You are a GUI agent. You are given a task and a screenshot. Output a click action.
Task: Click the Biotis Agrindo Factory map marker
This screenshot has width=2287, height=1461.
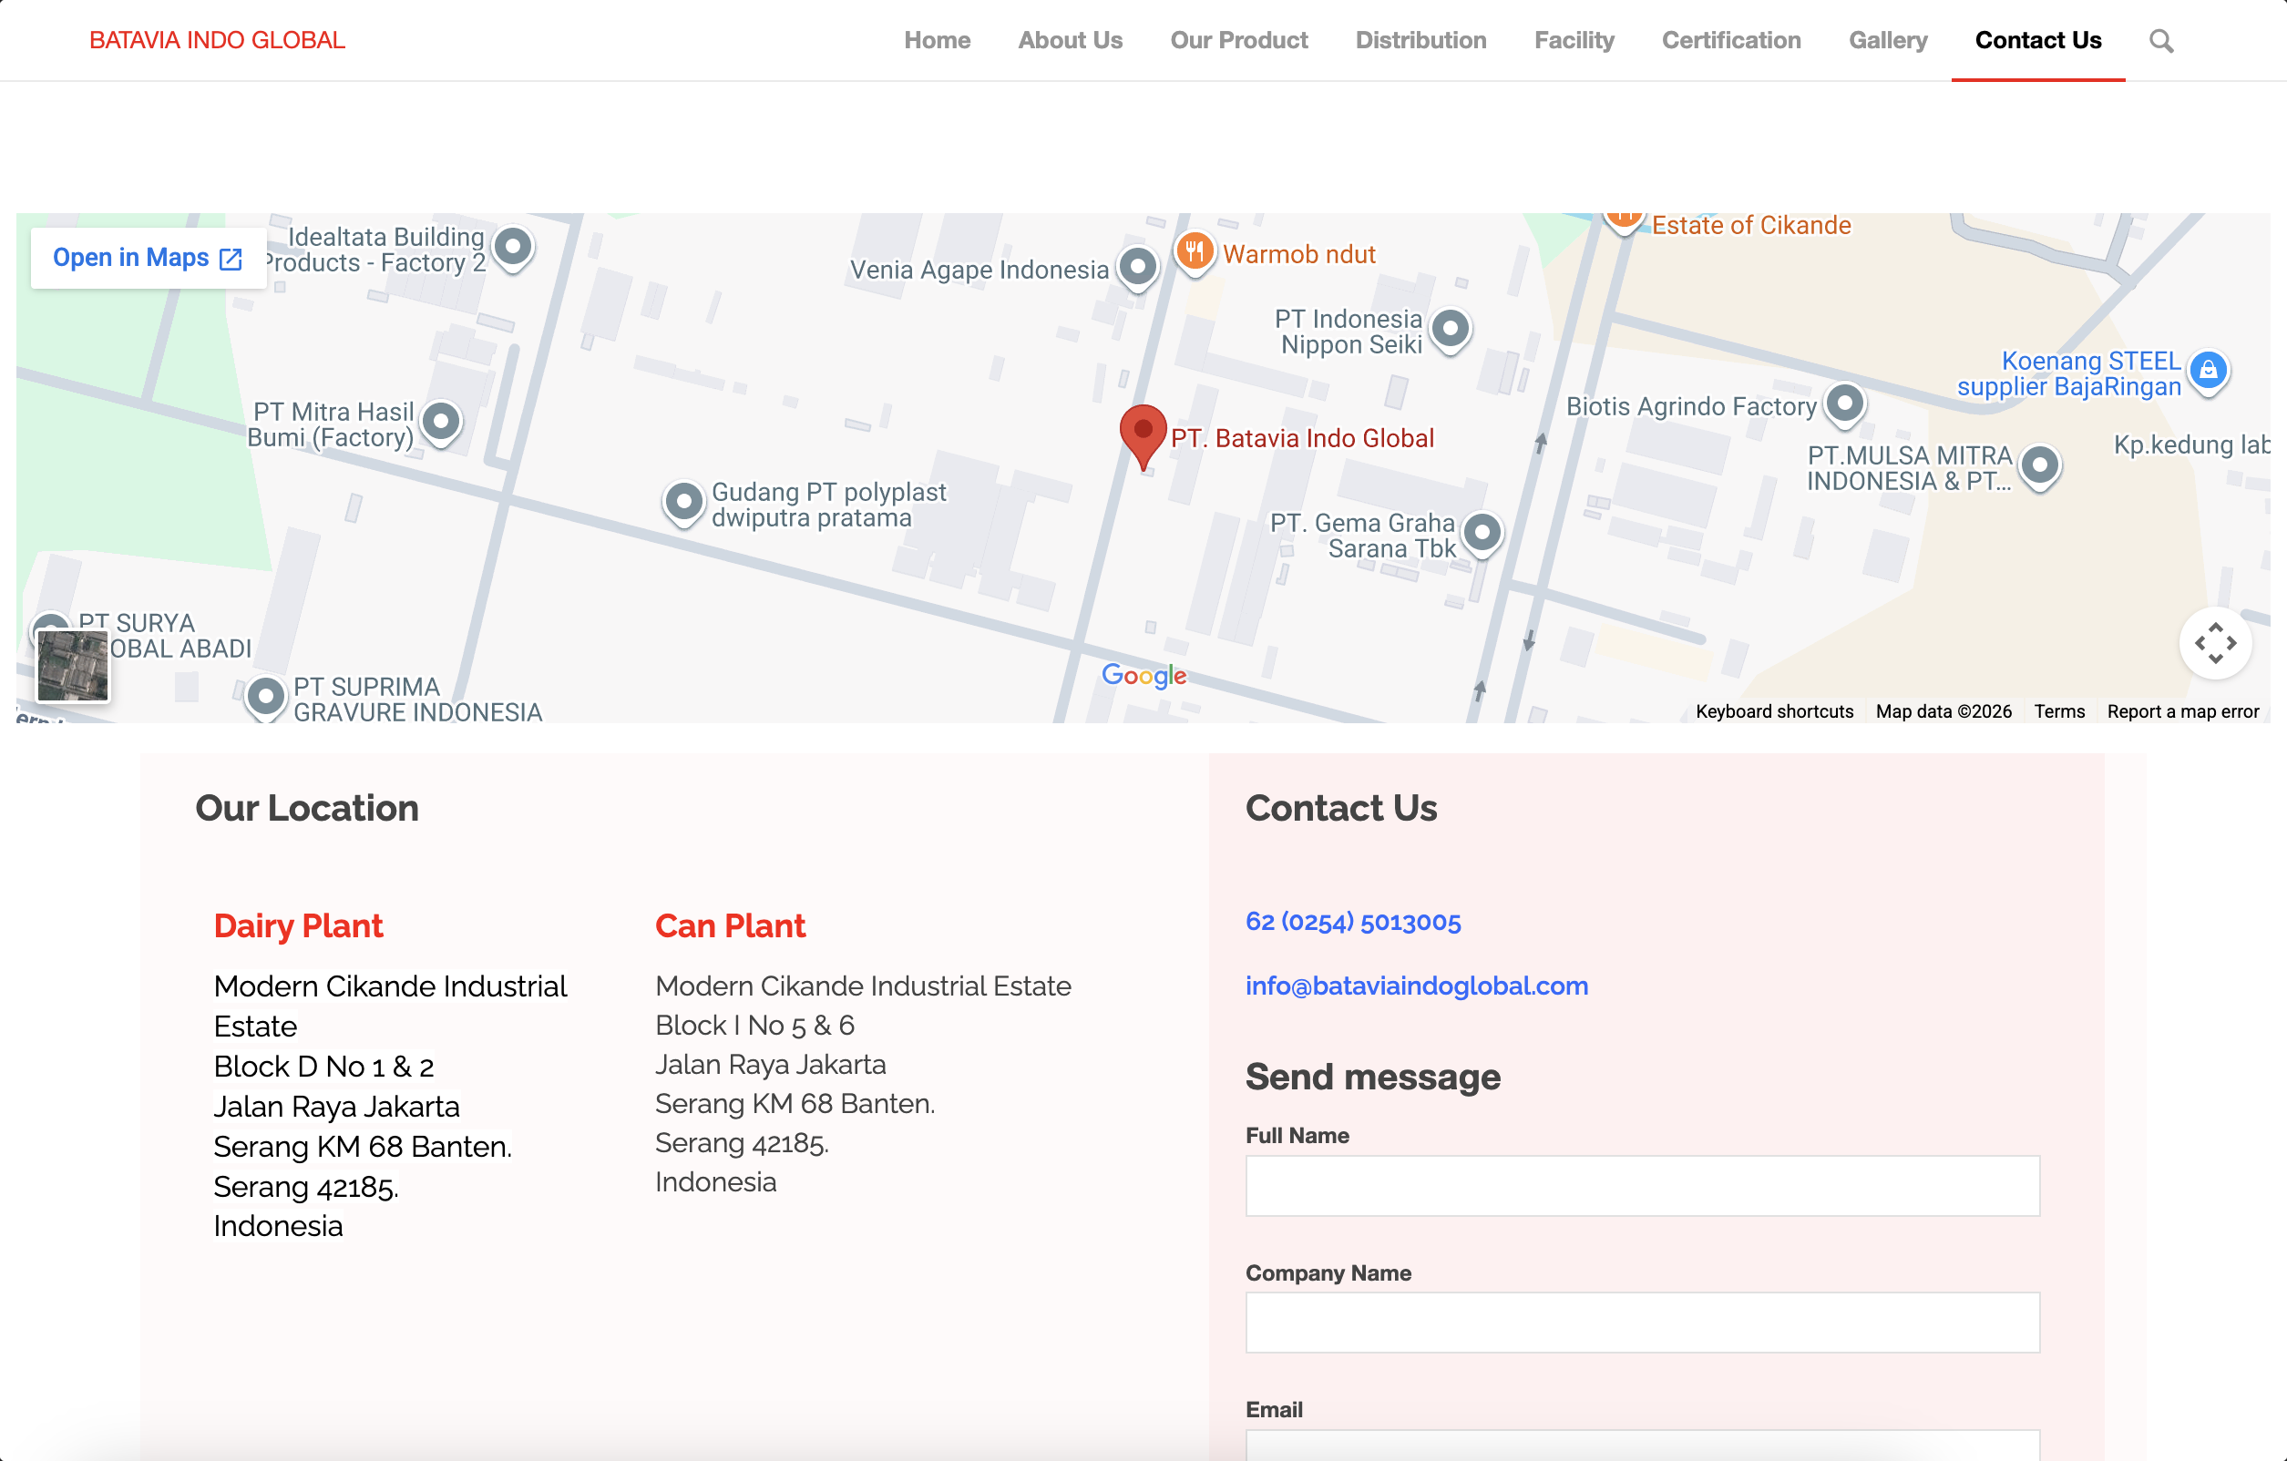point(1844,404)
